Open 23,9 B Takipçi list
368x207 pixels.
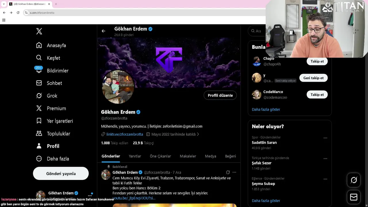[x=143, y=143]
